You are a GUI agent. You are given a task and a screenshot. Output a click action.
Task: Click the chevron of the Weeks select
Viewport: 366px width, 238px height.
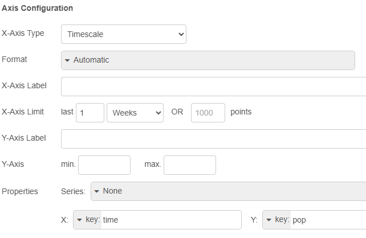click(x=158, y=113)
